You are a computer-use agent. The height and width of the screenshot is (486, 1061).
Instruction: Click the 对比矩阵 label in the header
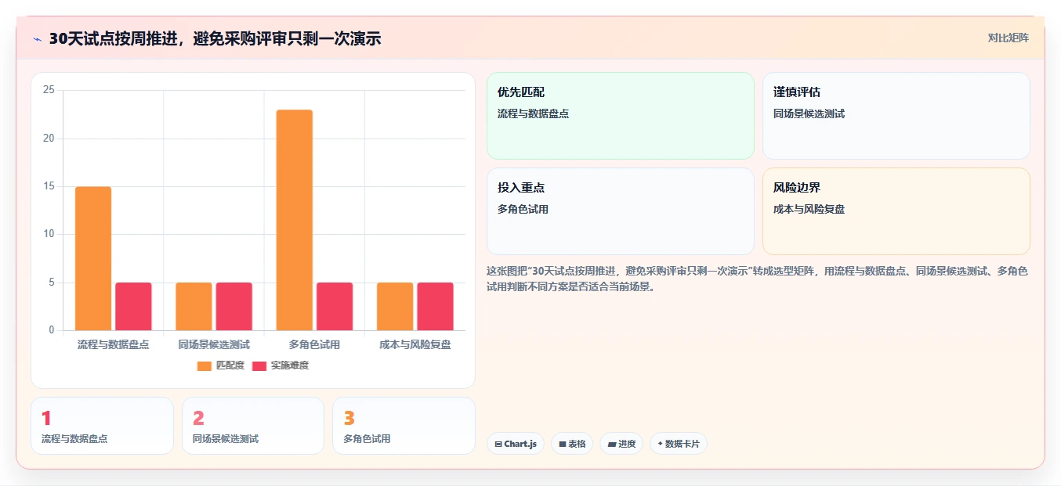click(x=1008, y=38)
